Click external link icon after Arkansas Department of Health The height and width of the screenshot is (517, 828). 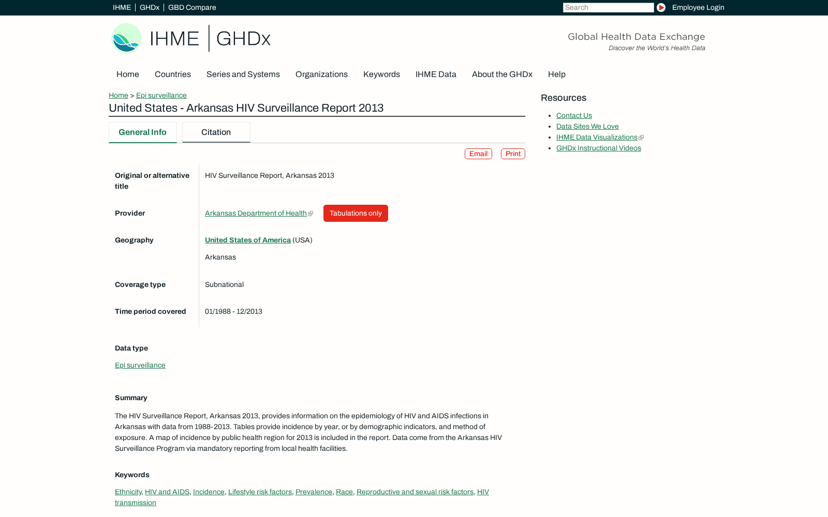310,214
